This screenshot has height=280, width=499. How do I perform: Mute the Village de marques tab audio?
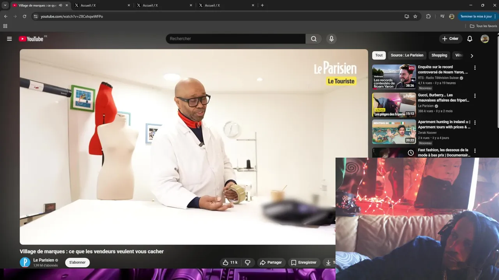[60, 5]
